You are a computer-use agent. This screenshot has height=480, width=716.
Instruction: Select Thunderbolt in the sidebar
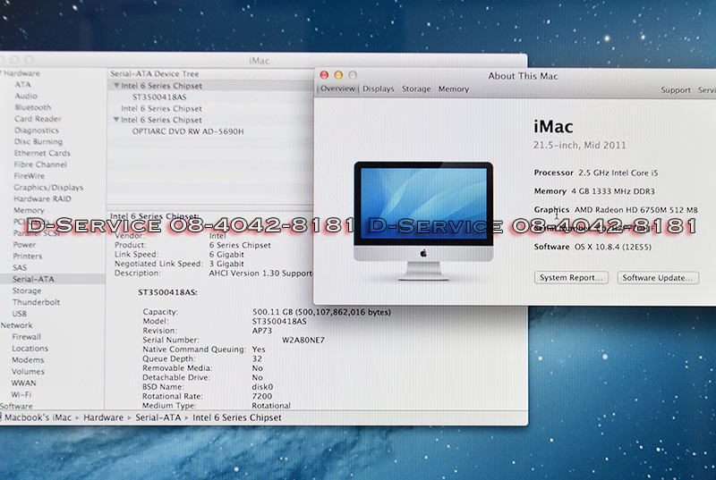(36, 302)
